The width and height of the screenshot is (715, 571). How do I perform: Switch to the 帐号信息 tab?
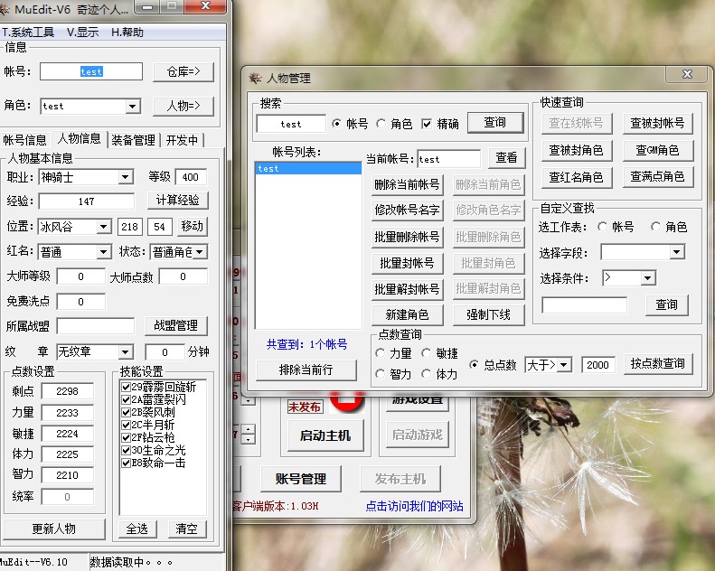coord(25,140)
